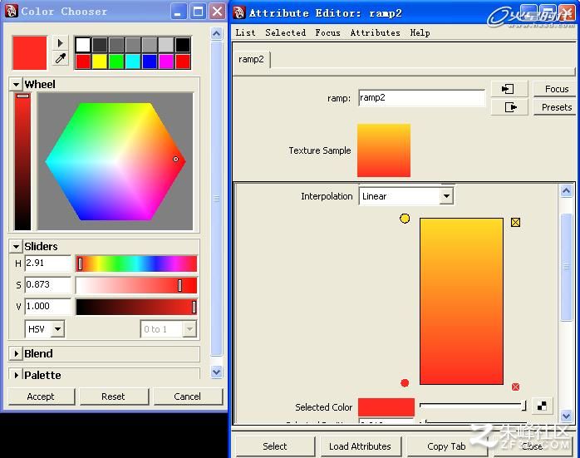Pick the green swatch in the palette

click(x=116, y=62)
